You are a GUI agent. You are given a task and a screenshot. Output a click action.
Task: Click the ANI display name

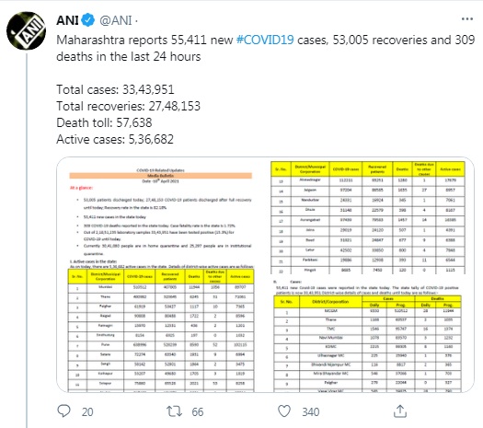click(67, 20)
